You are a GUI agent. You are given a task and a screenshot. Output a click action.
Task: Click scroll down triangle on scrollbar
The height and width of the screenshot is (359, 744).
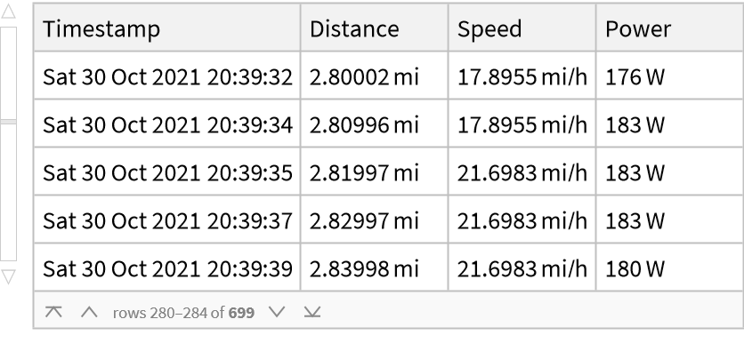pos(9,275)
